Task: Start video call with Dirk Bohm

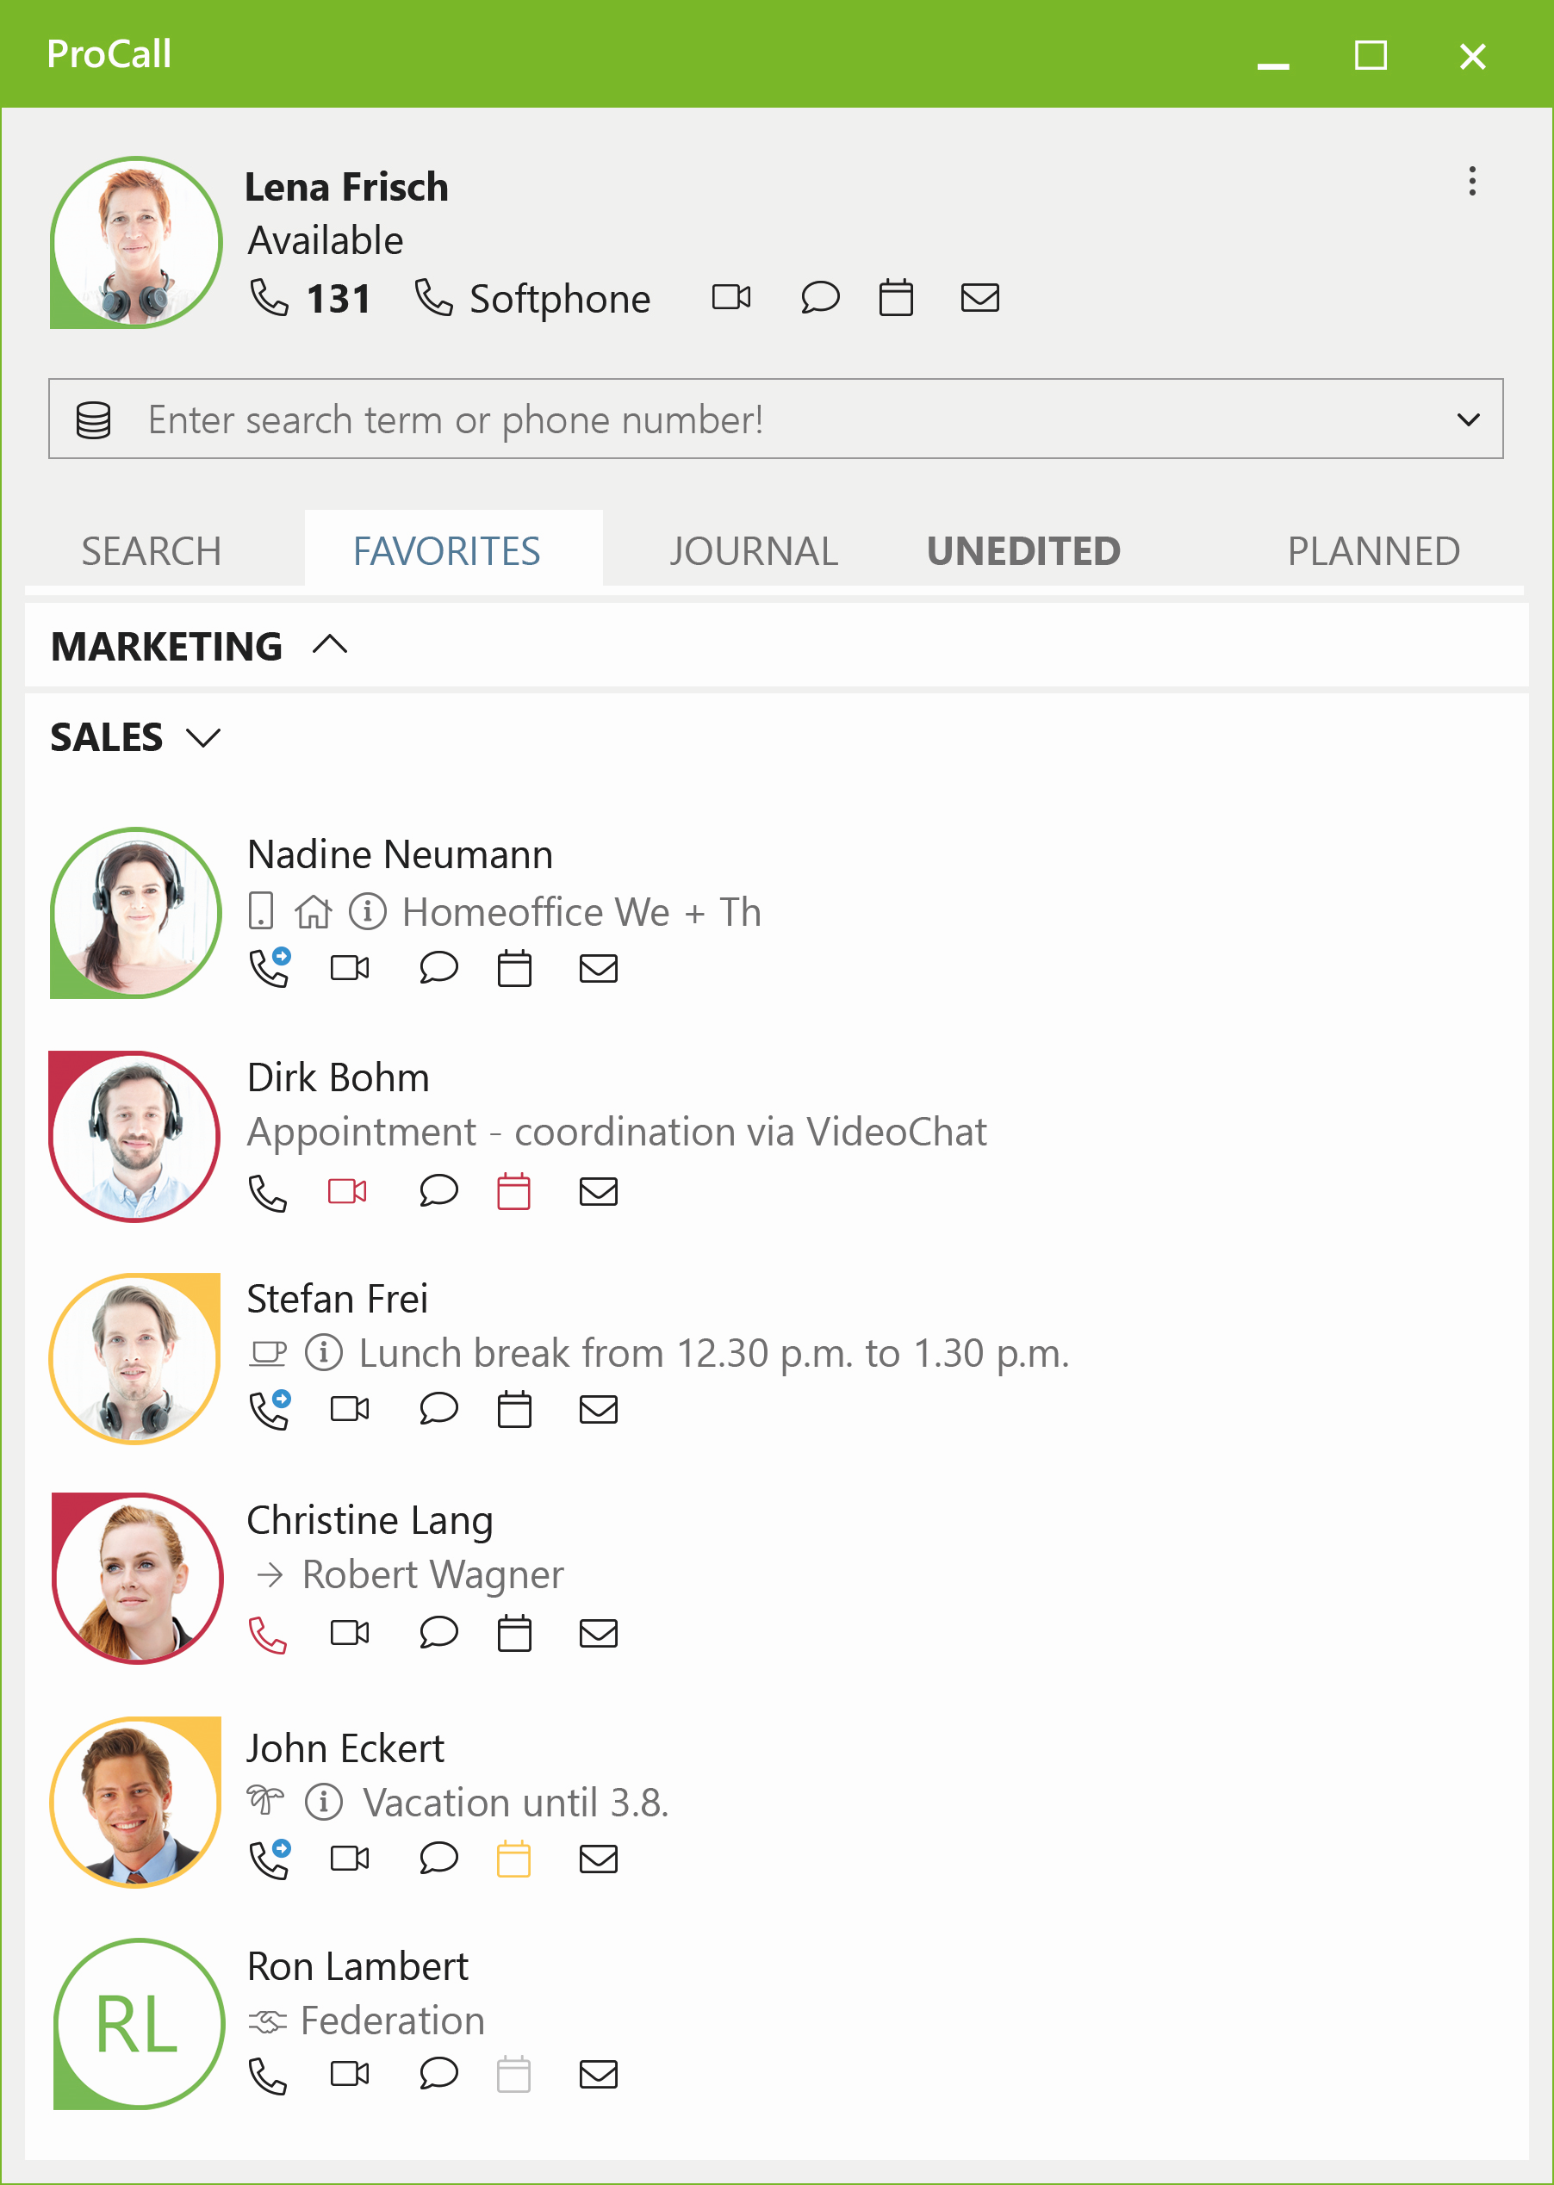Action: (x=347, y=1191)
